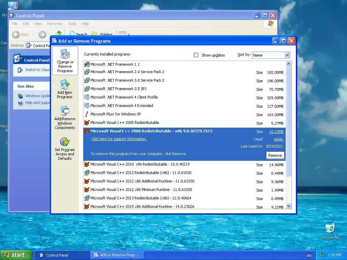Open File menu in Control Panel

coord(15,24)
